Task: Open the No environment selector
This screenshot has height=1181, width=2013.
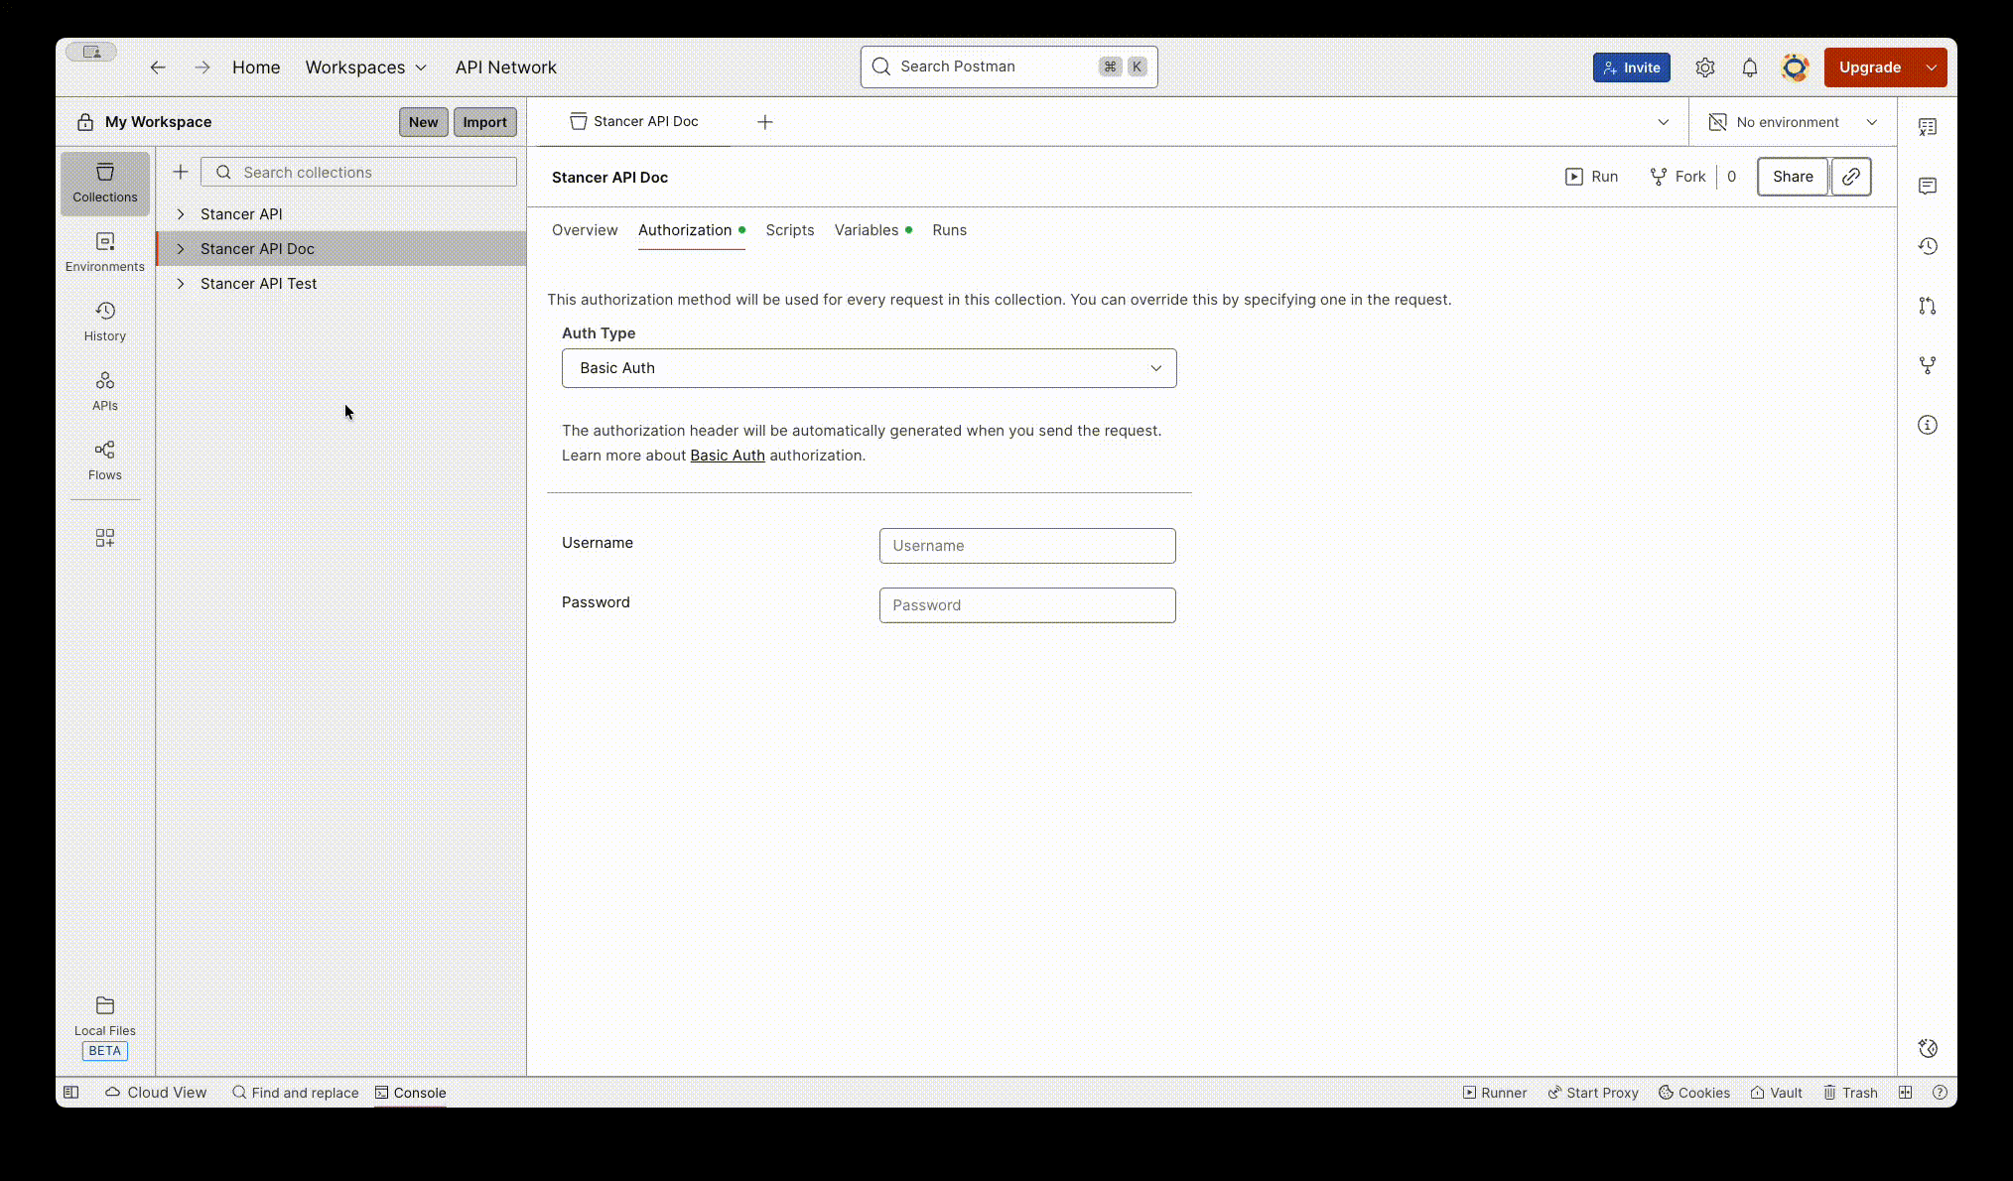Action: pos(1793,121)
